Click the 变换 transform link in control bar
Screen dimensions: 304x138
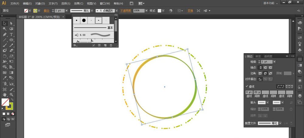click(x=190, y=11)
